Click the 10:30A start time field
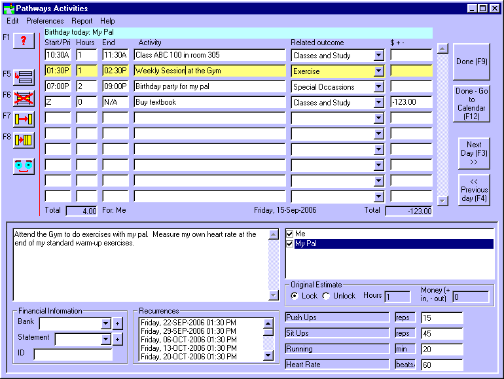This screenshot has width=504, height=379. coord(58,55)
